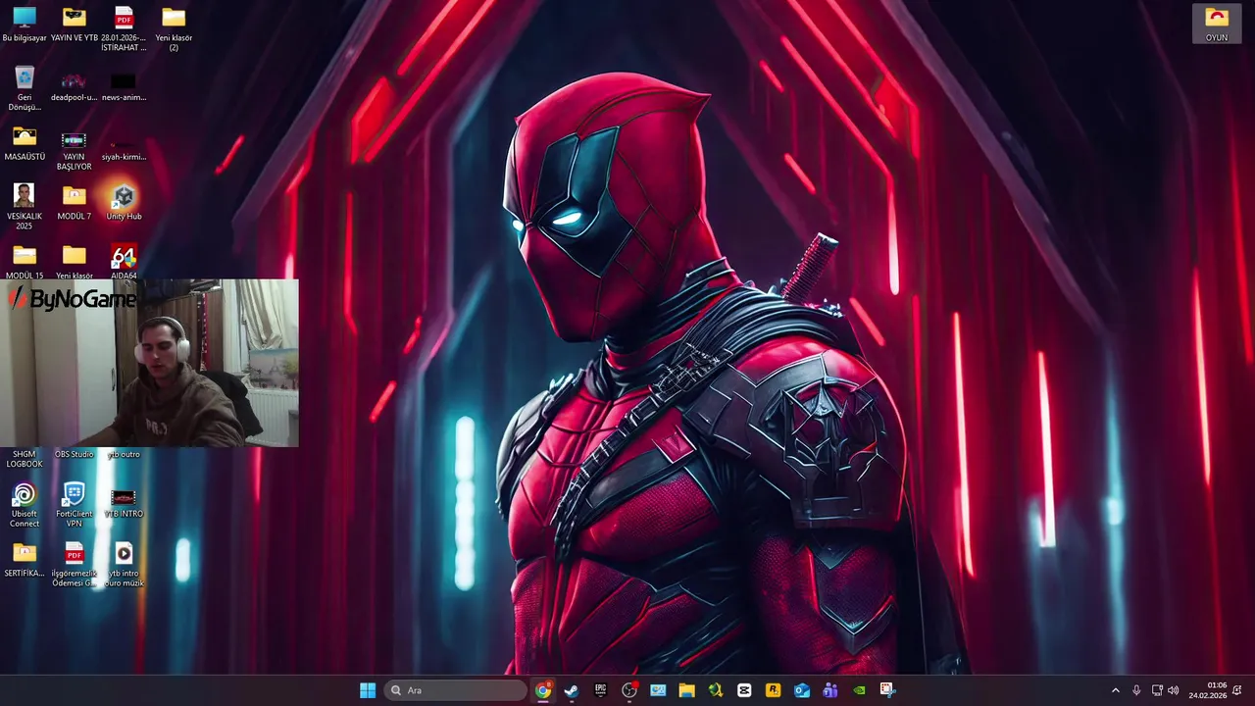Open the NVIDIA app from the taskbar
This screenshot has width=1255, height=706.
pos(859,690)
